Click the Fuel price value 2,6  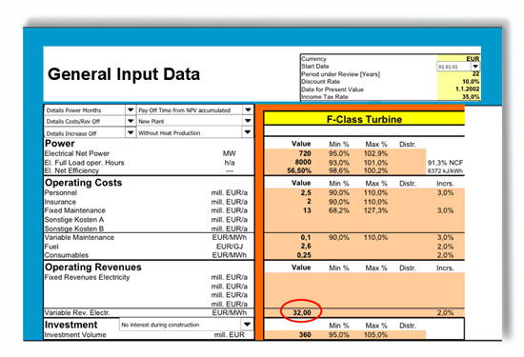306,247
